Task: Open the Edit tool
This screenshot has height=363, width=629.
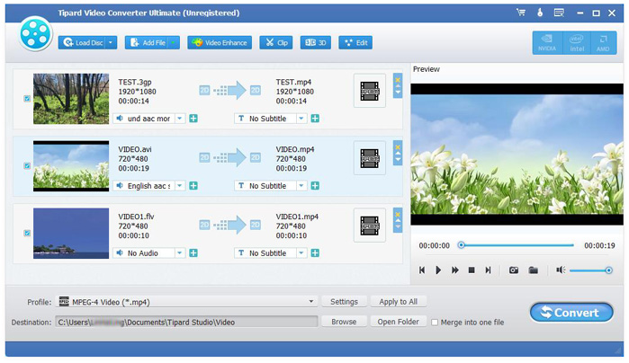Action: [355, 42]
